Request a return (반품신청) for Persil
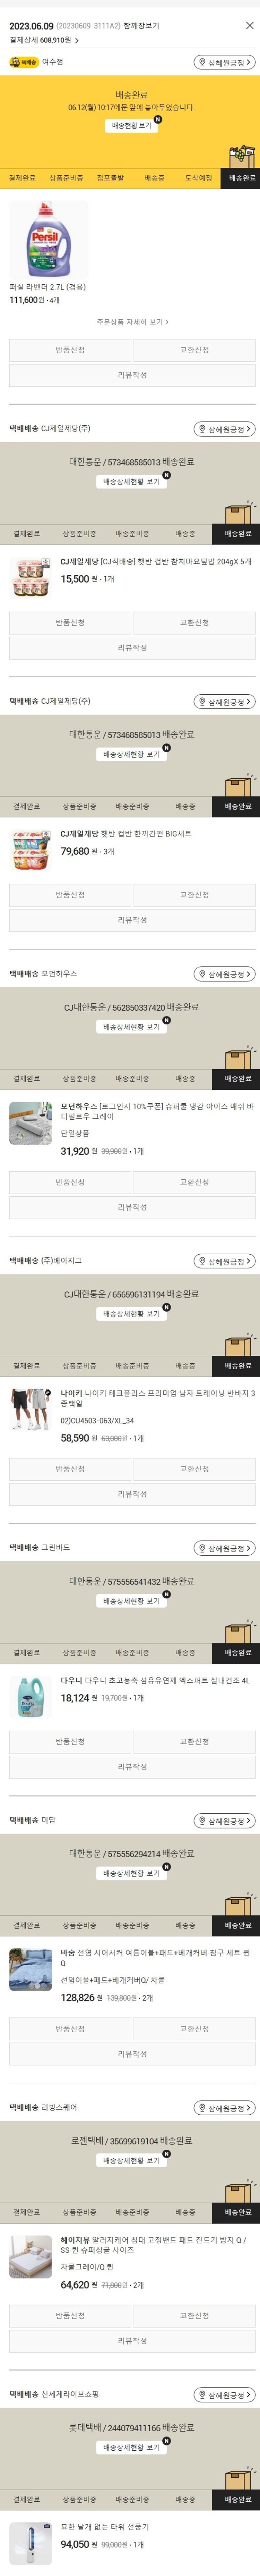 point(70,350)
